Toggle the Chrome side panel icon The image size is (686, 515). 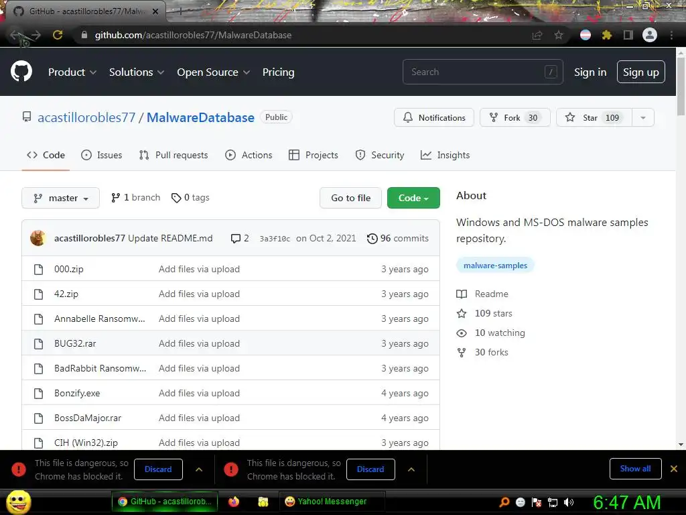[x=628, y=35]
